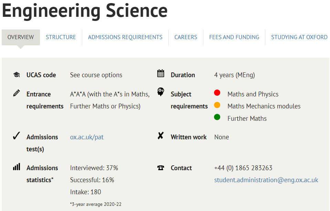Select the Overview tab
This screenshot has height=211, width=330.
click(x=21, y=37)
